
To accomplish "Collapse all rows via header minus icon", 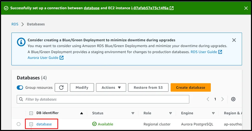I will coord(31,113).
